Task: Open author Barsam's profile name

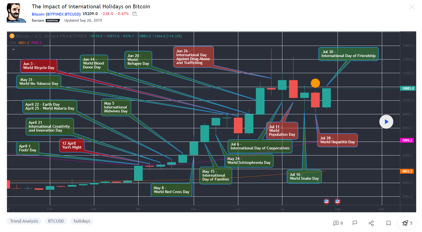Action: pyautogui.click(x=38, y=20)
